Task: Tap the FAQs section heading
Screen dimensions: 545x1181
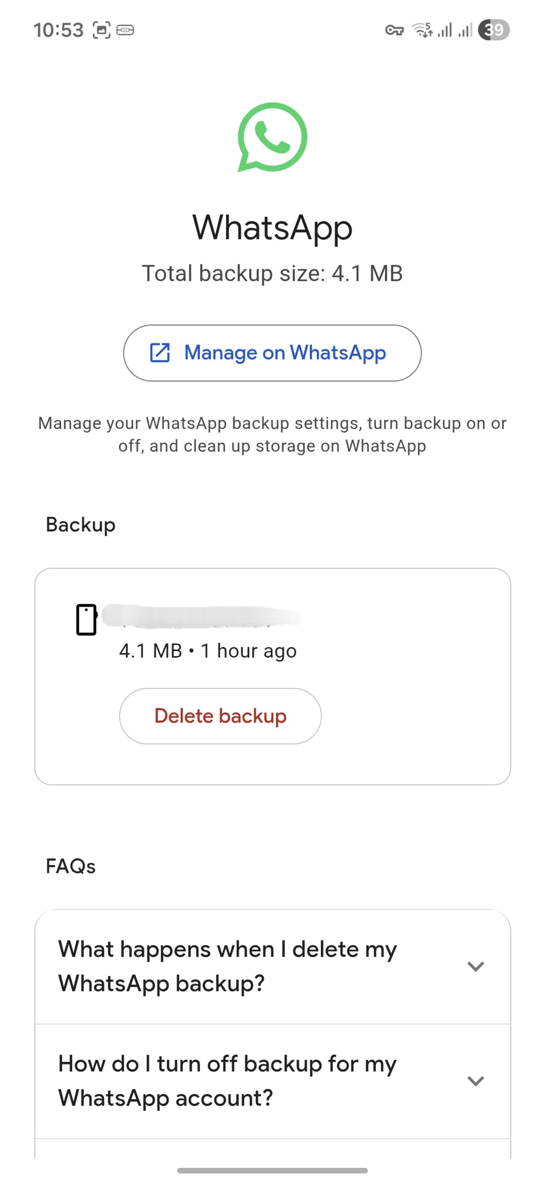Action: (71, 866)
